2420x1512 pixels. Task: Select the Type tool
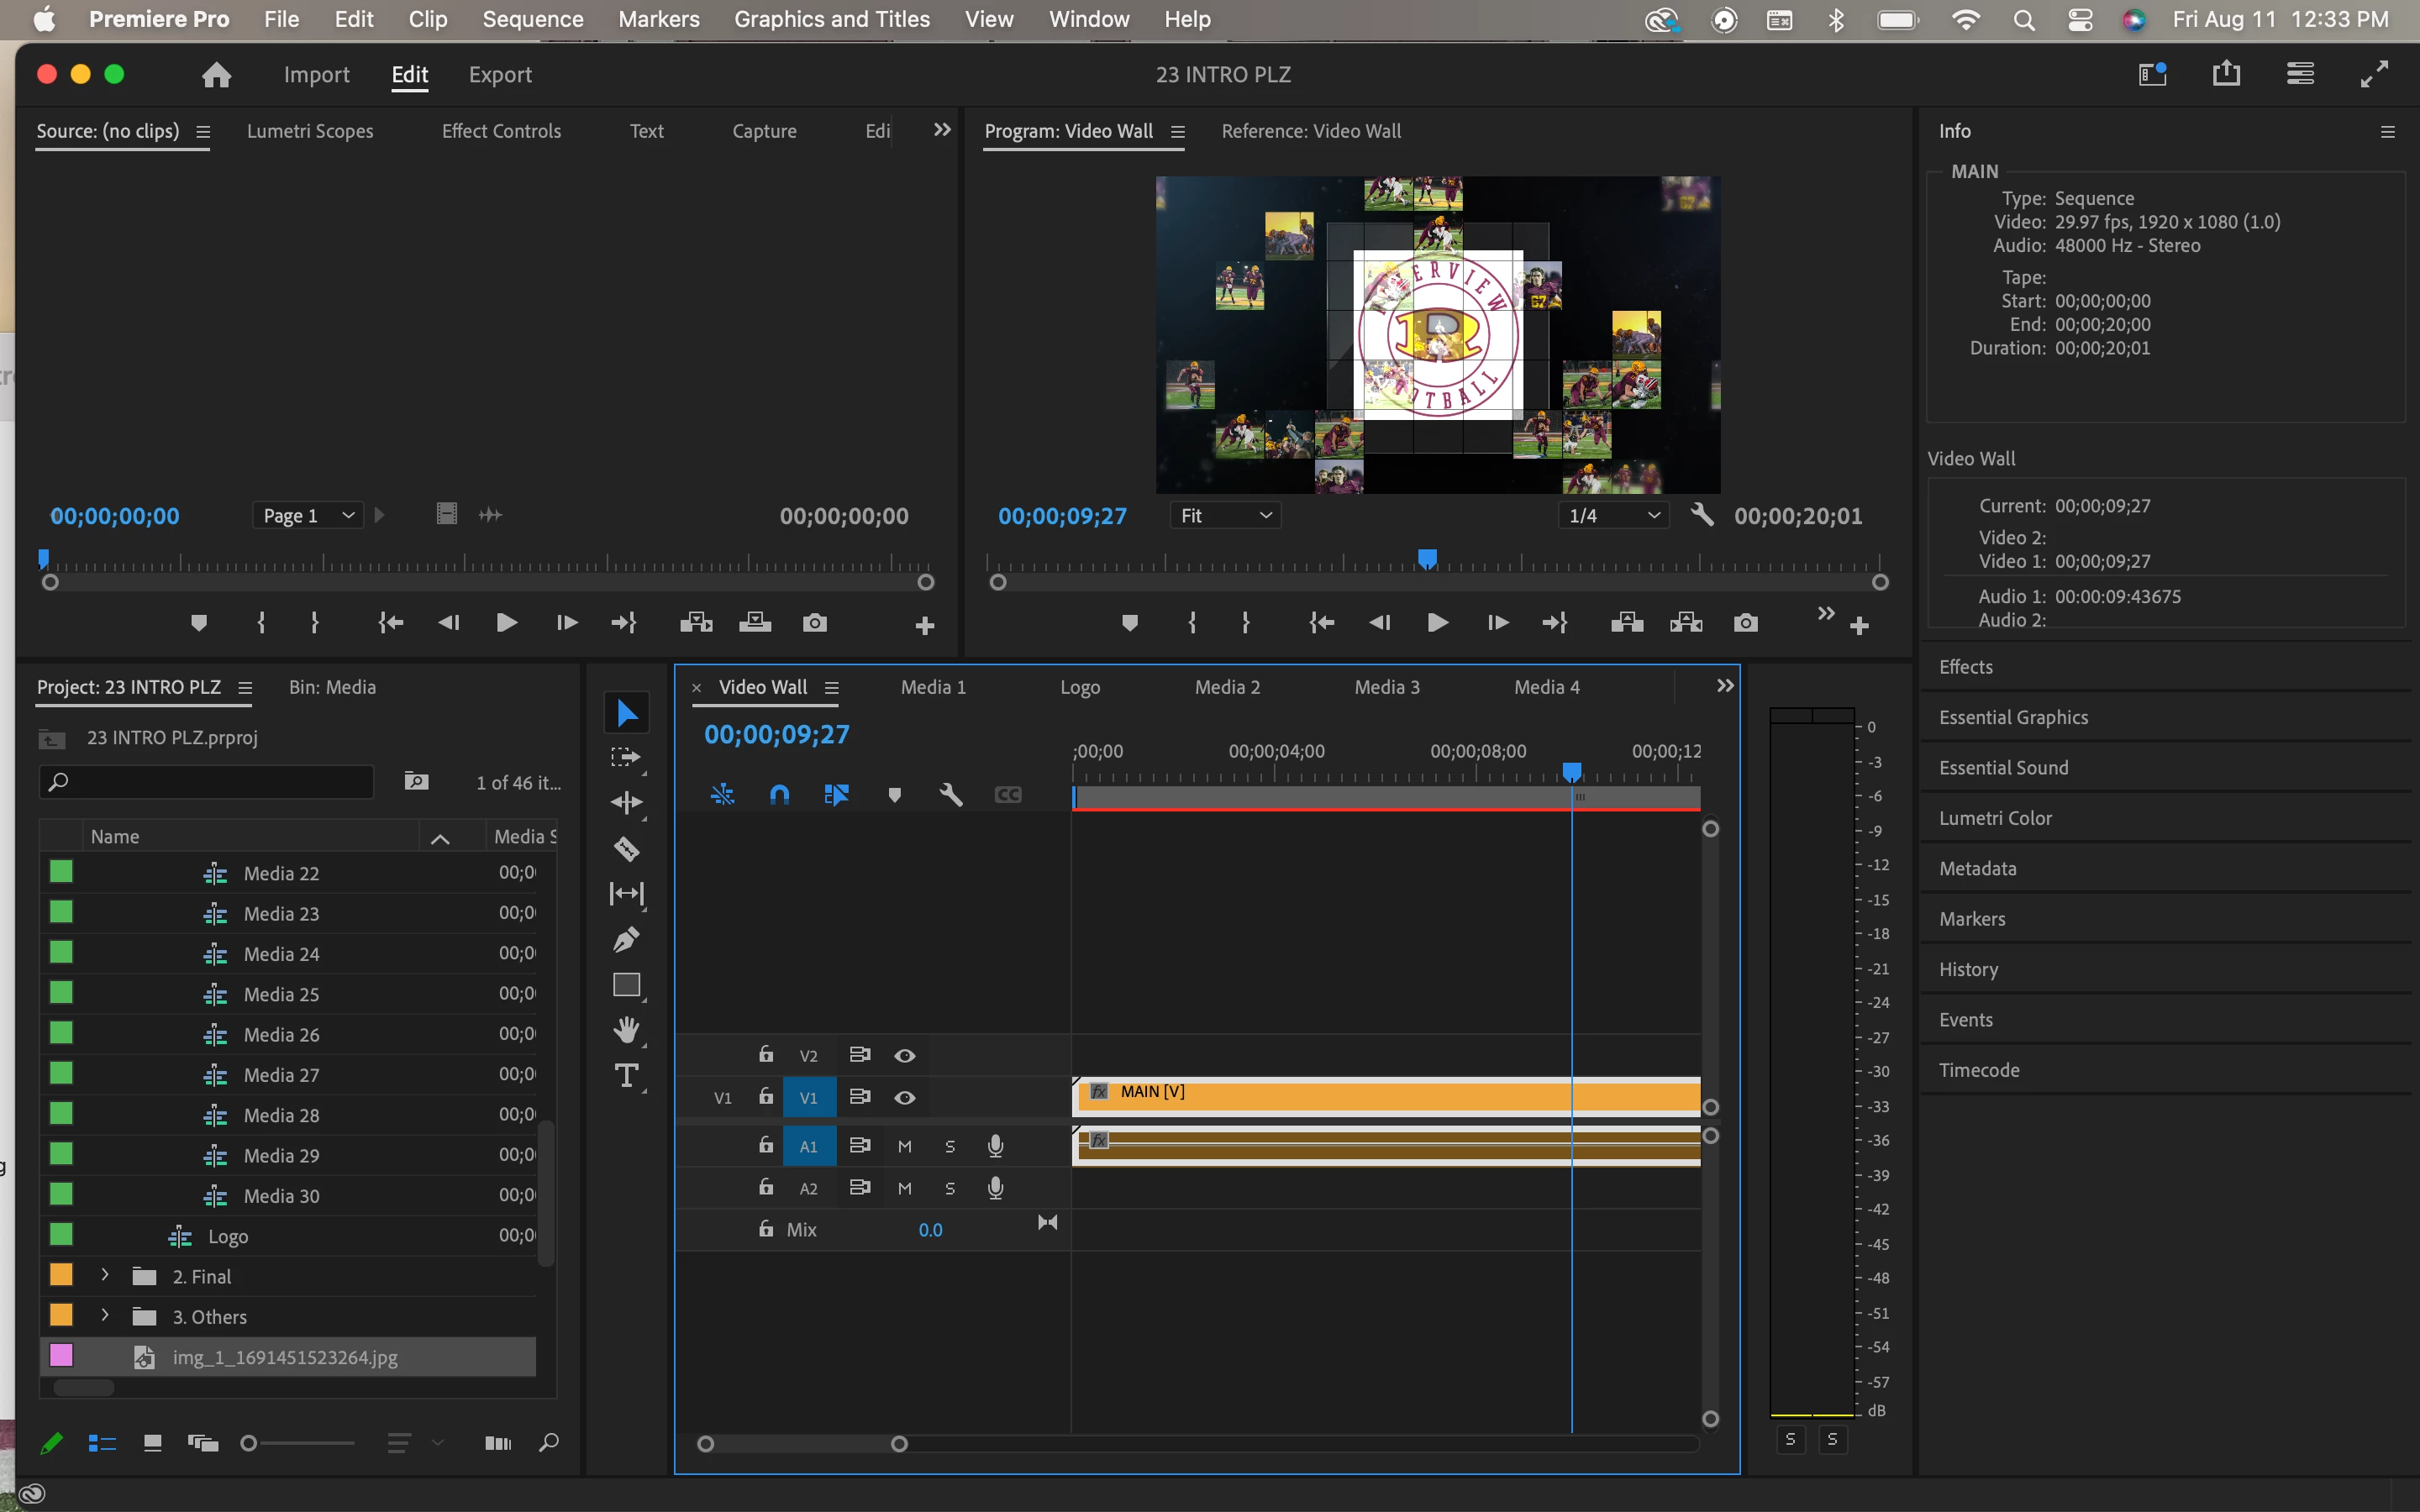[x=627, y=1076]
